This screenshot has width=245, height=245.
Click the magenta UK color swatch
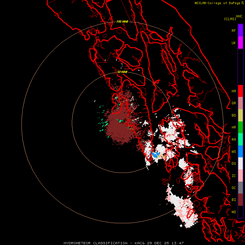[x=240, y=43]
